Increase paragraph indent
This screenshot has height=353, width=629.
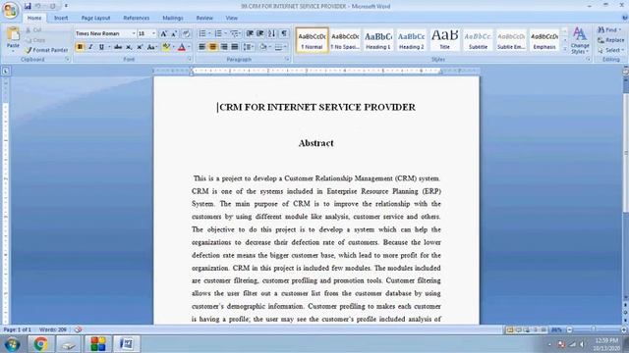click(x=260, y=33)
